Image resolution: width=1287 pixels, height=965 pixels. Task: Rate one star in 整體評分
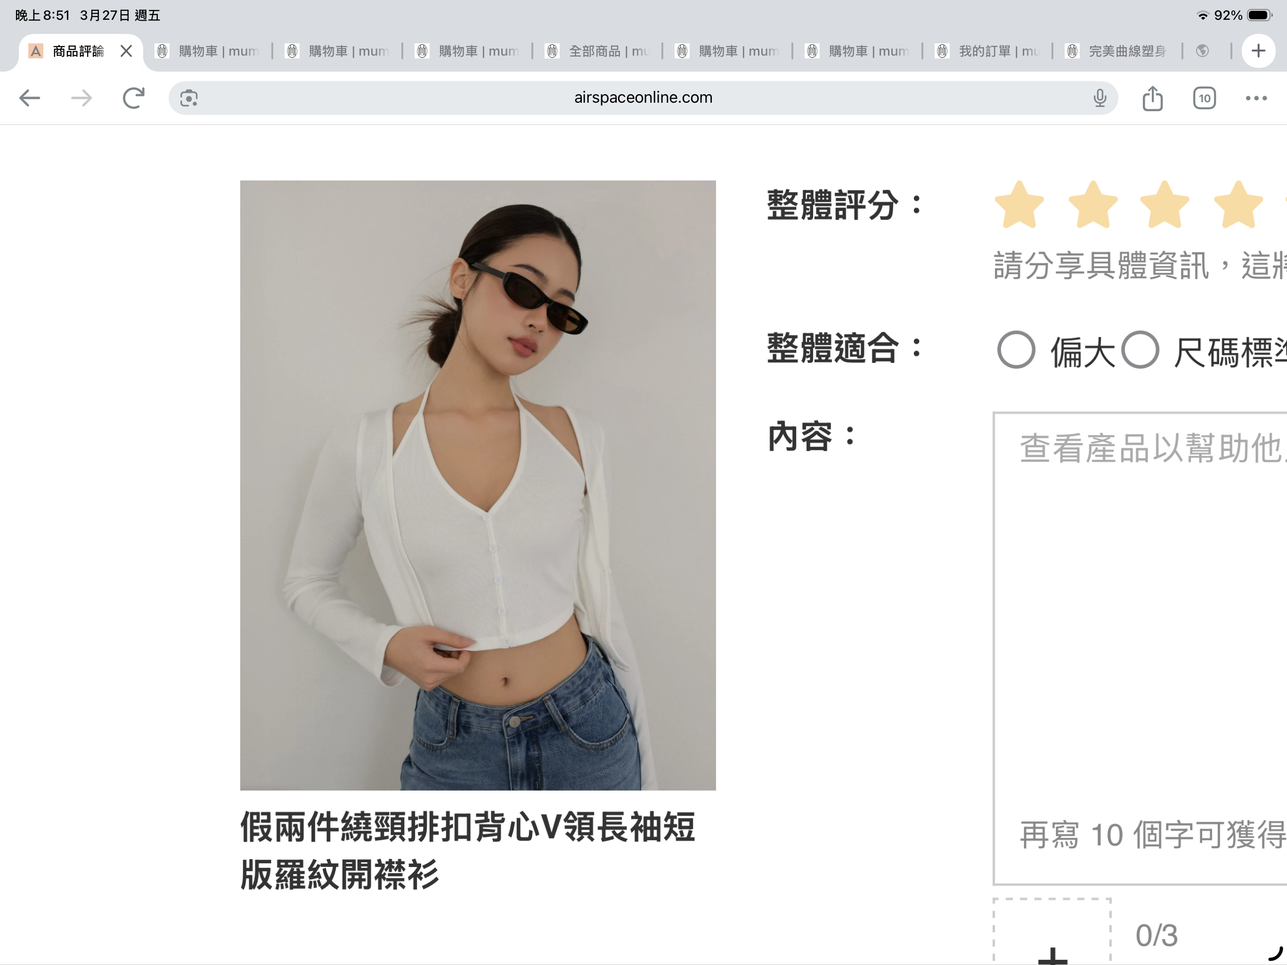[x=1019, y=205]
